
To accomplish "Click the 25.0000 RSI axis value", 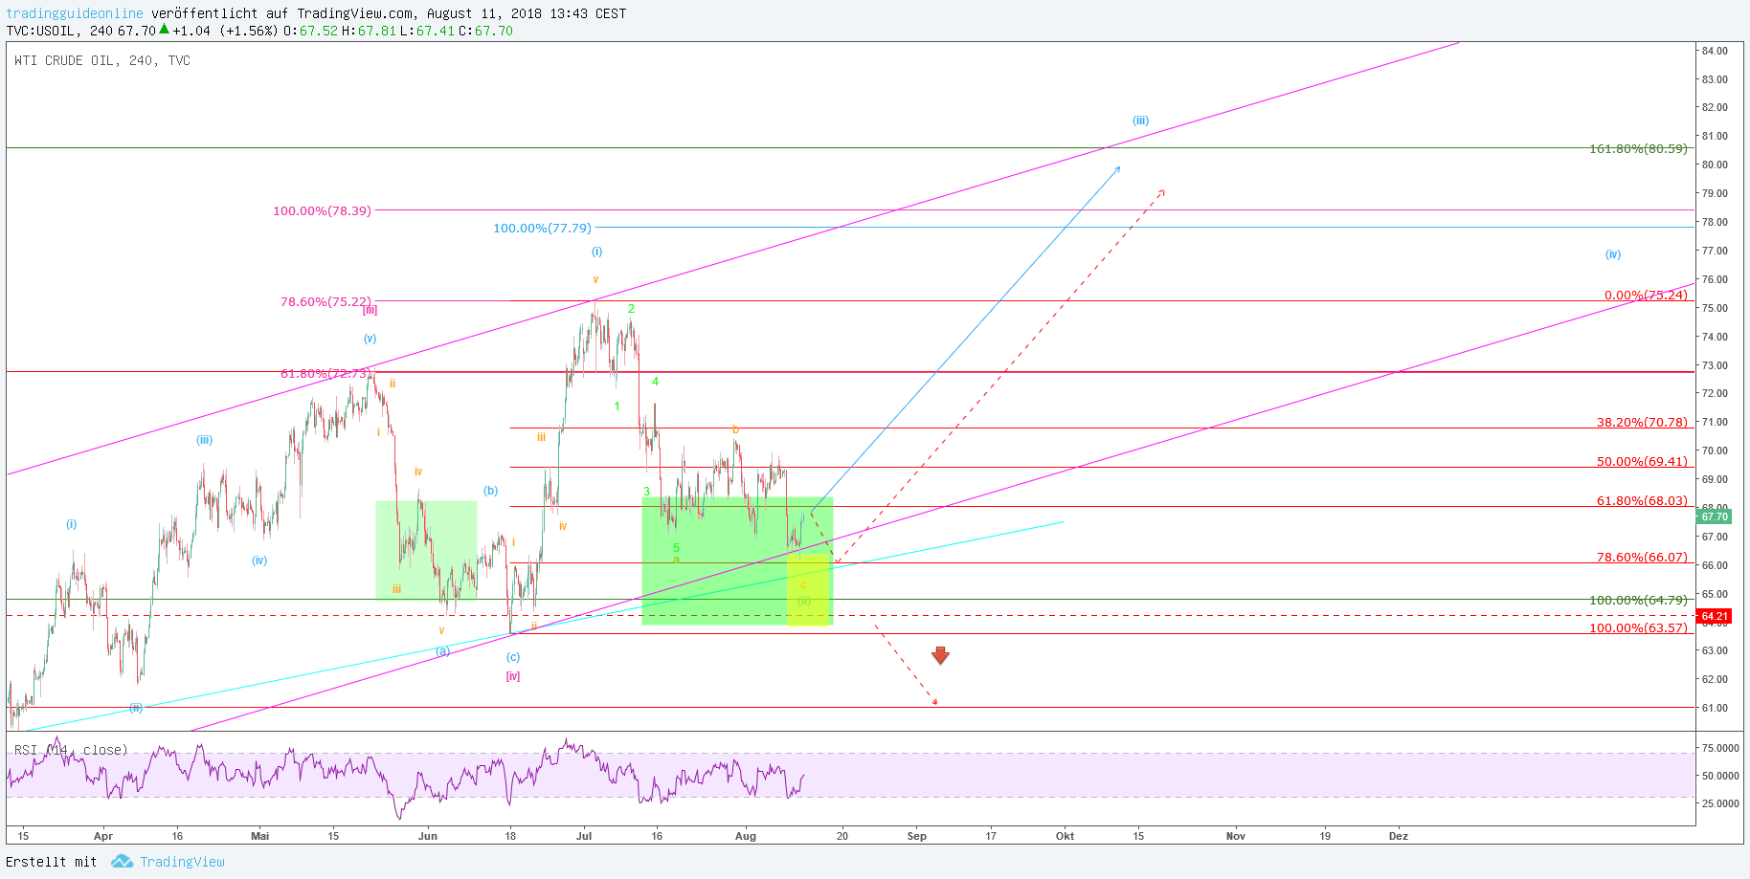I will 1720,803.
